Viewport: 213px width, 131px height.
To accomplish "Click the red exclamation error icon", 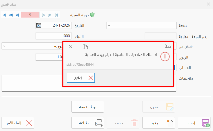I will (165, 56).
